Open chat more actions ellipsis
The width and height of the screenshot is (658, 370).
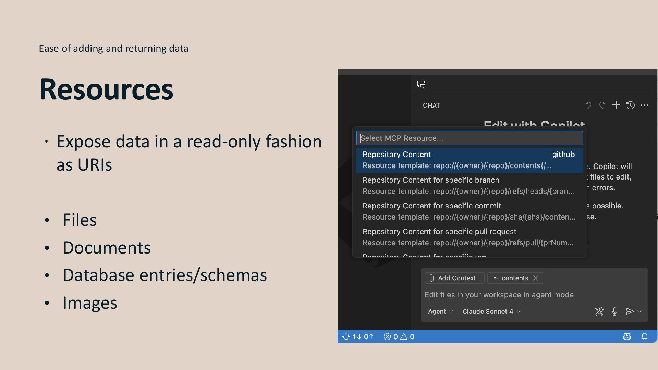point(645,105)
